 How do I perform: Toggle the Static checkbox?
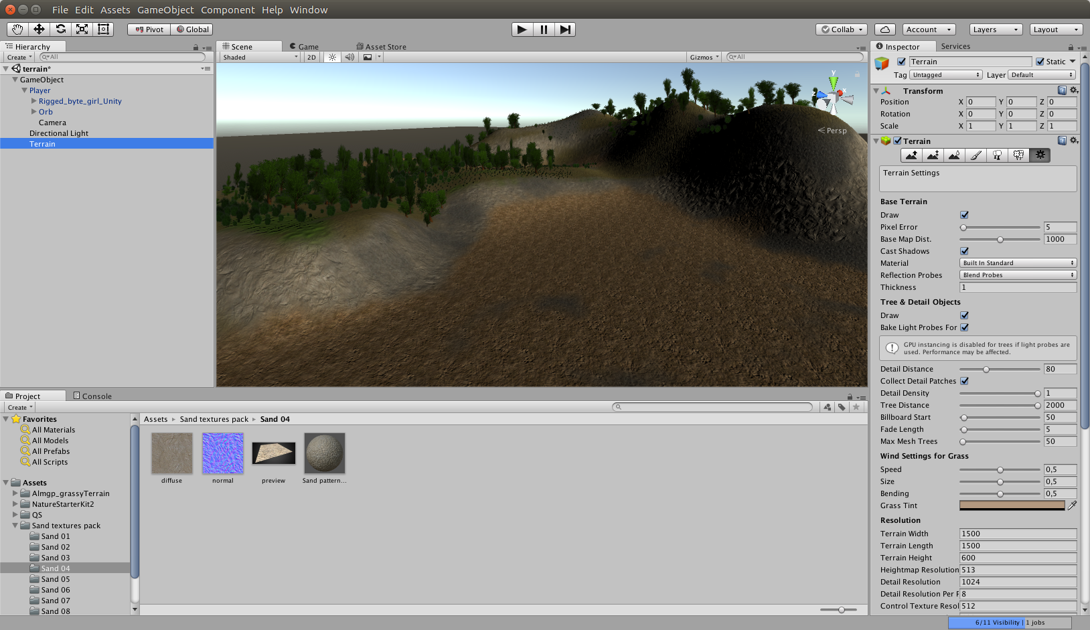[x=1040, y=62]
